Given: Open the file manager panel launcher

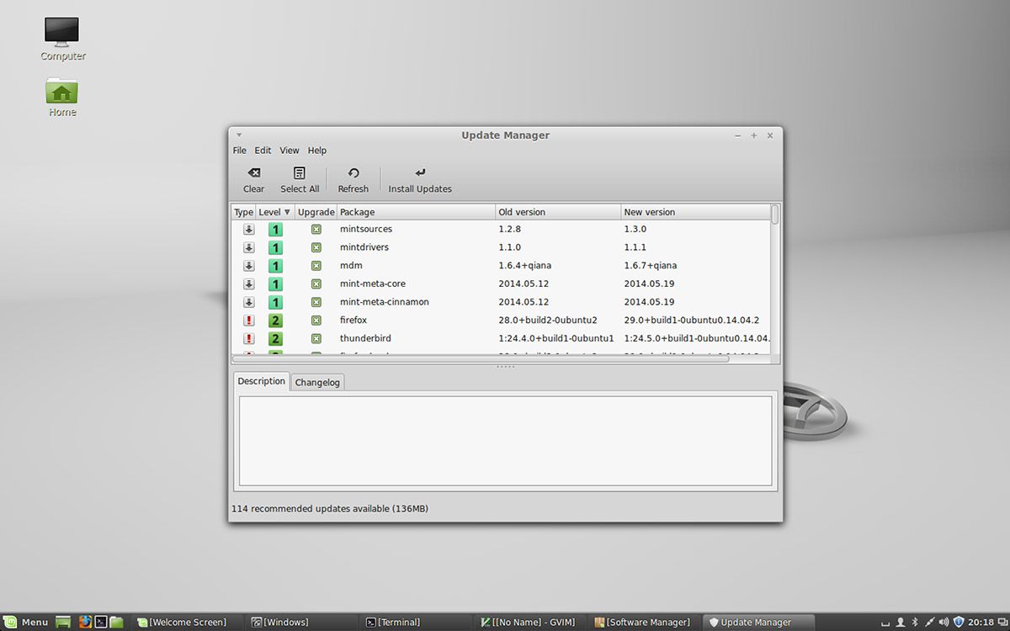Looking at the screenshot, I should point(116,623).
